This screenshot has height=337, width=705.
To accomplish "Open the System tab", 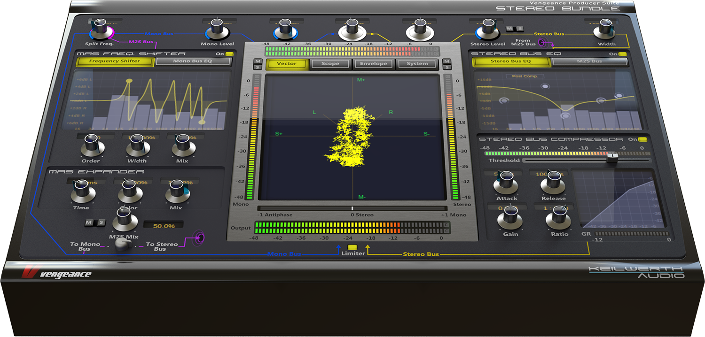I will click(x=417, y=64).
